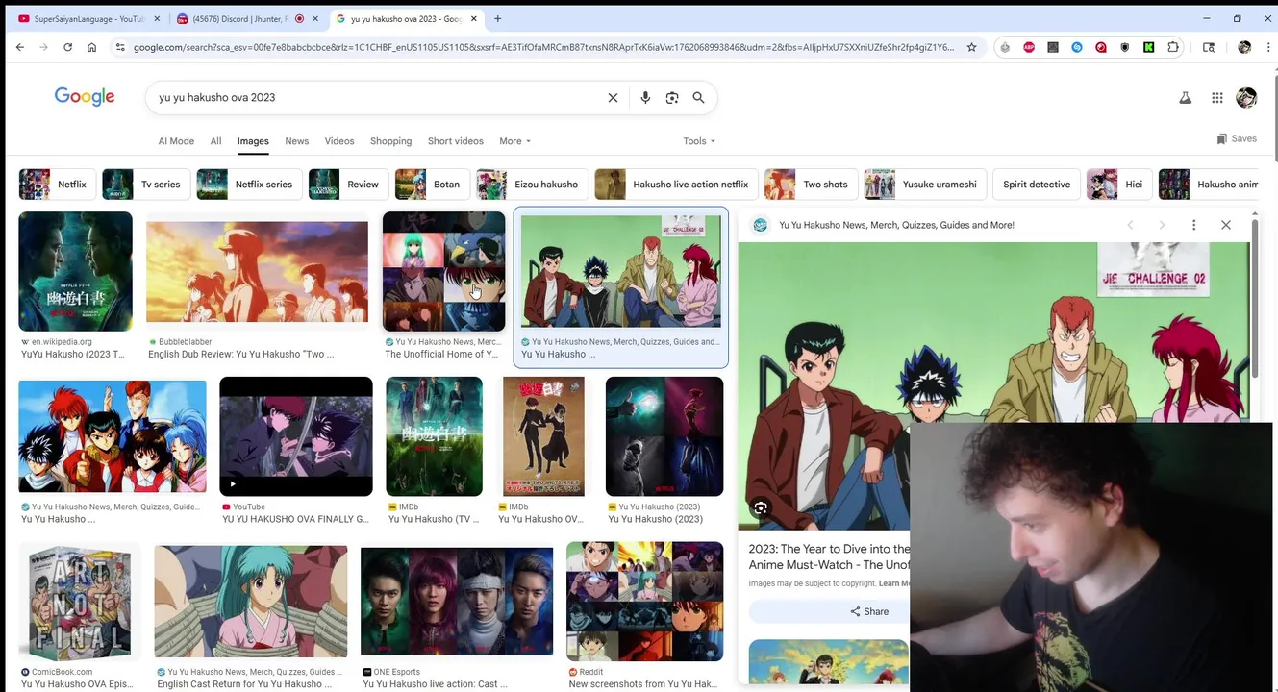
Task: Filter images by Yusuke urameshi chip
Action: point(925,185)
